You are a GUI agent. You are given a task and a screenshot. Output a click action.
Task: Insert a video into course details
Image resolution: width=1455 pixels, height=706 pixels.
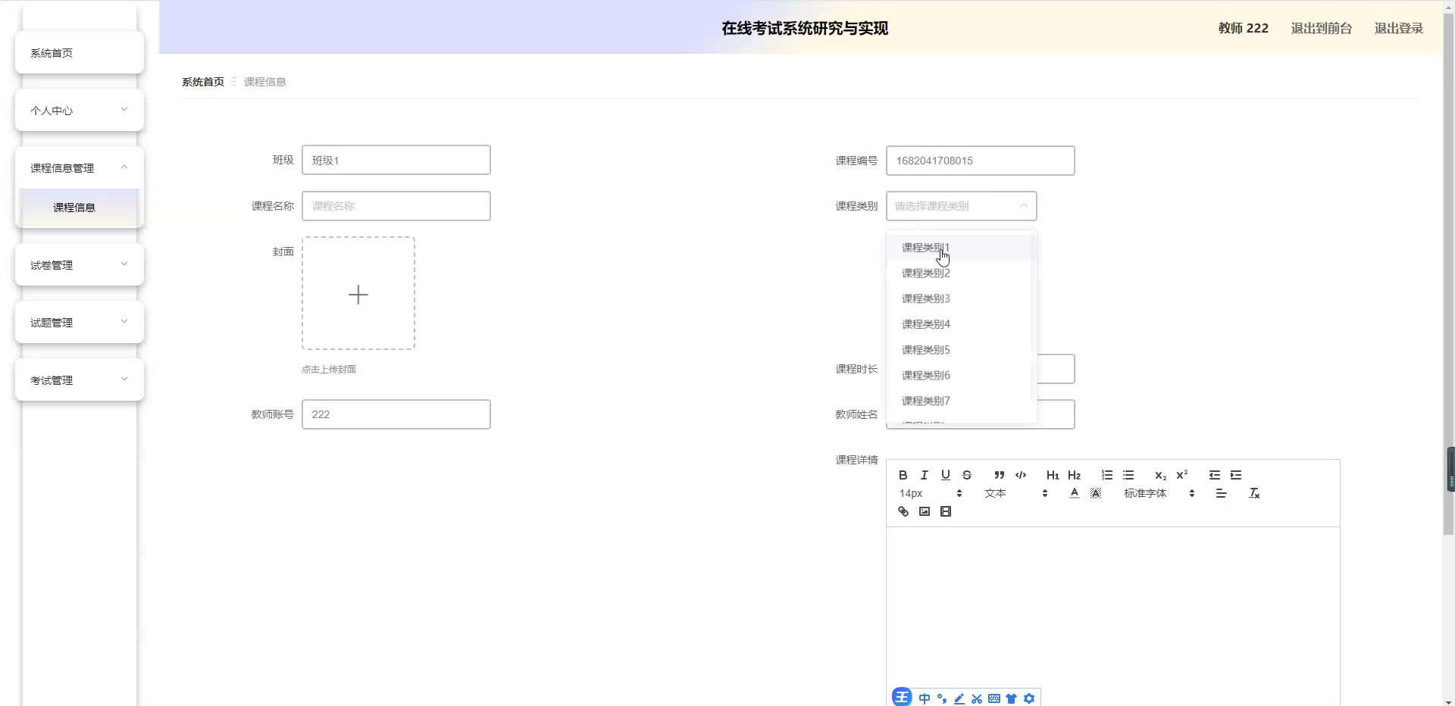946,511
